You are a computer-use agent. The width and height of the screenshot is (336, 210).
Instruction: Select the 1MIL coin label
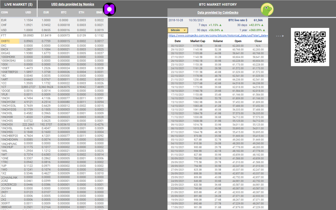coord(4,151)
